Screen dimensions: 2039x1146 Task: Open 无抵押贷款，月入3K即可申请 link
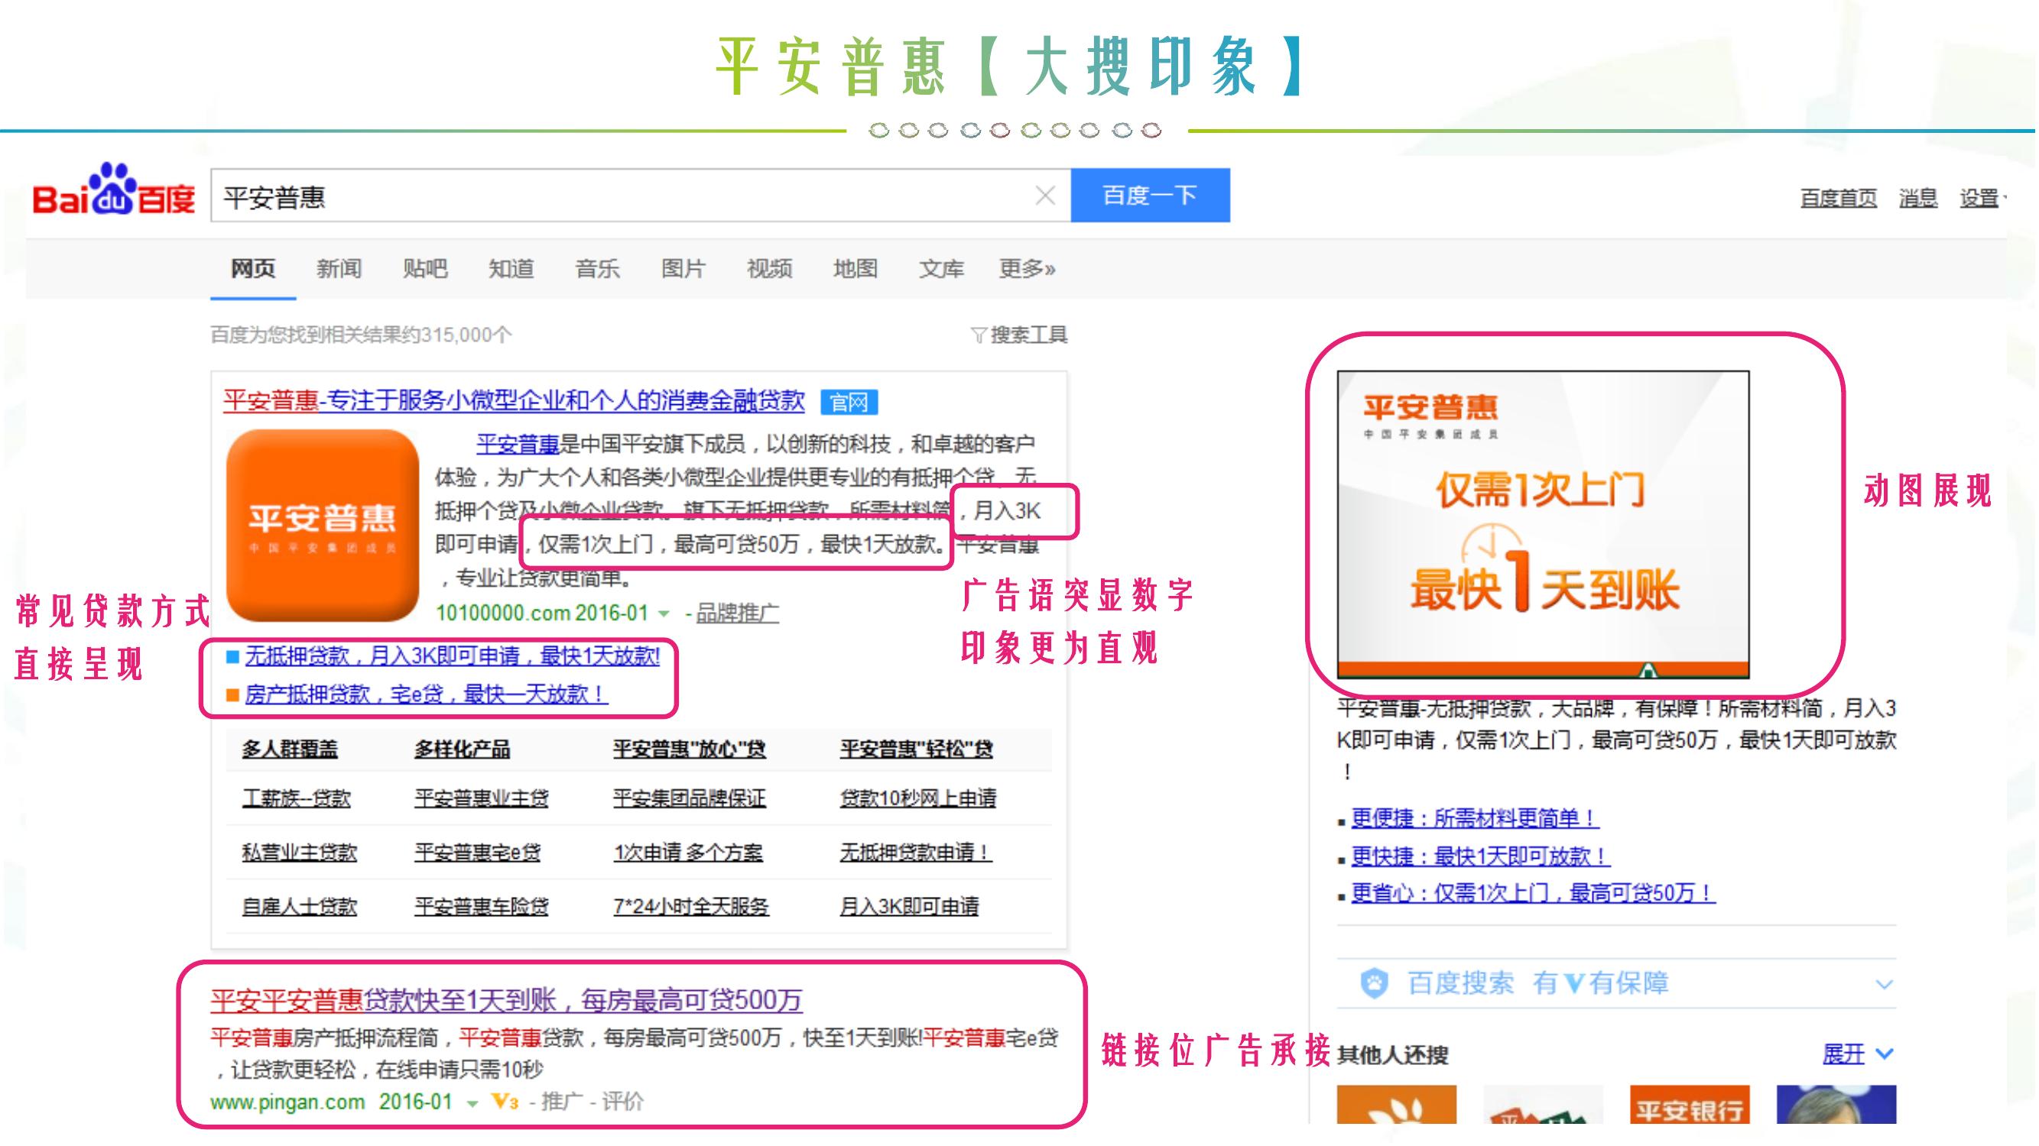(x=452, y=656)
